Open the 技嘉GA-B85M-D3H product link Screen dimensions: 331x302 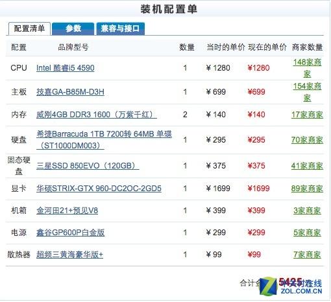(x=70, y=92)
